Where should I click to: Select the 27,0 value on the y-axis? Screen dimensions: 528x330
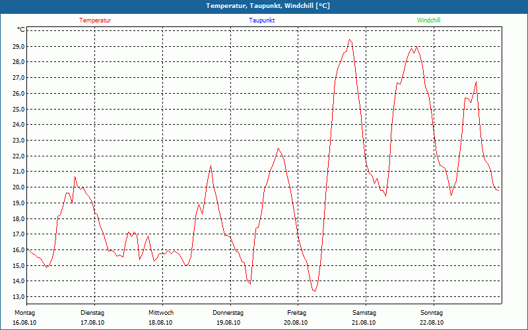19,78
